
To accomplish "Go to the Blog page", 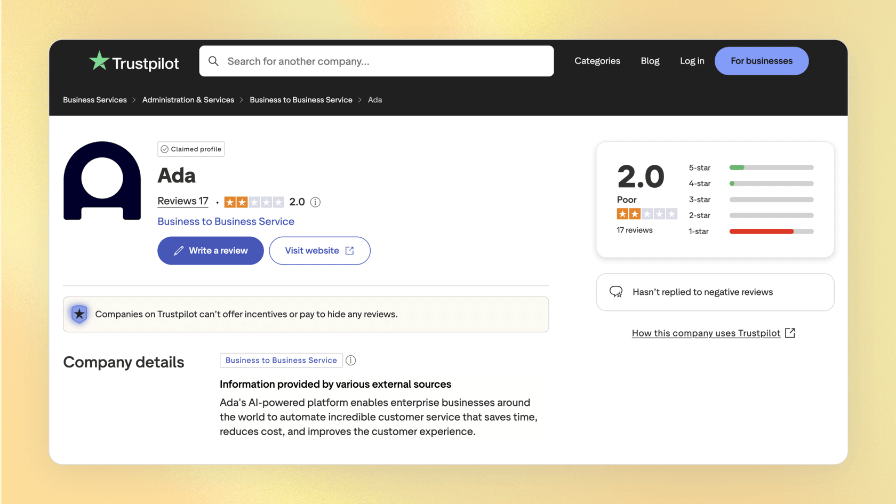I will [x=650, y=61].
